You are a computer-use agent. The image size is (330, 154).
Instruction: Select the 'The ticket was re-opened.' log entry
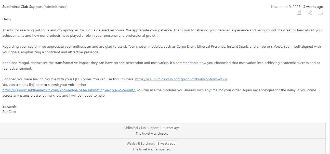click(152, 149)
